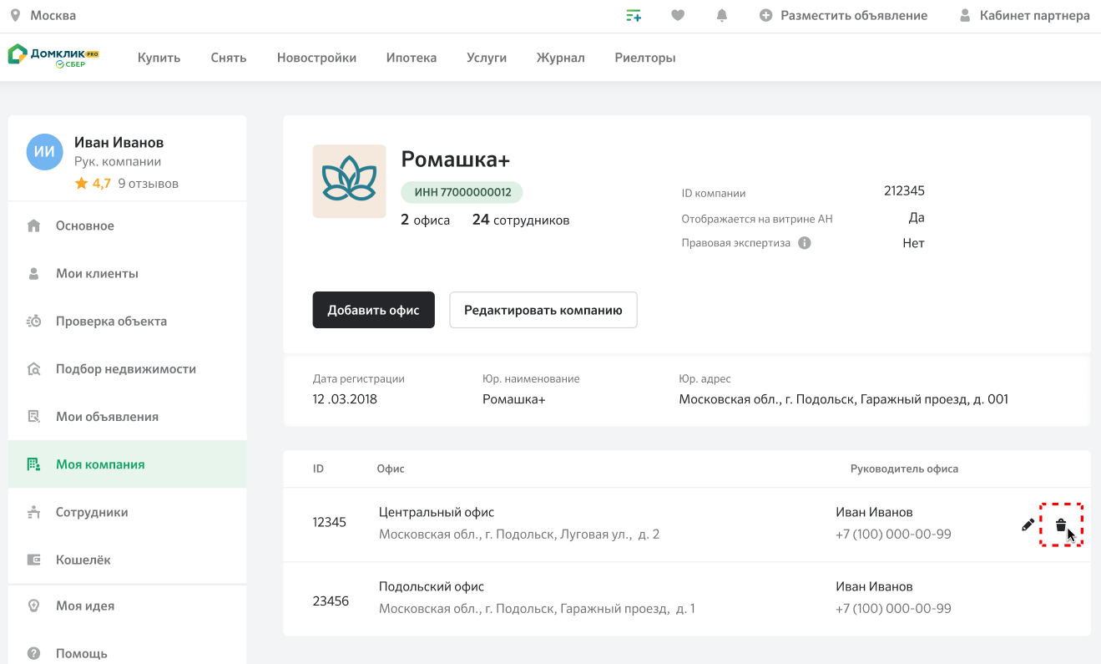This screenshot has width=1101, height=664.
Task: Click the 24 сотрудников count
Action: [521, 220]
